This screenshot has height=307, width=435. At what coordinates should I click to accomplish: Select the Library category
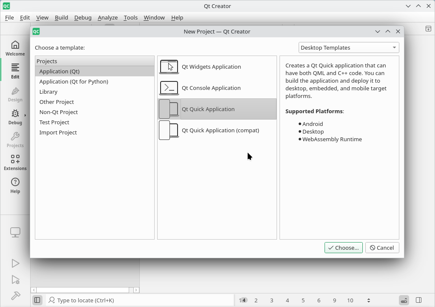pyautogui.click(x=95, y=92)
